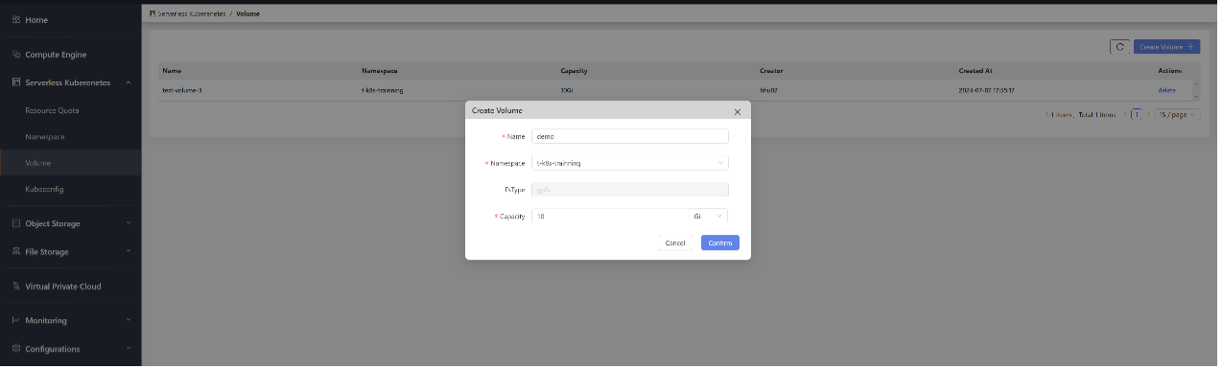Open the 15 / page size dropdown
The image size is (1222, 369).
1178,114
